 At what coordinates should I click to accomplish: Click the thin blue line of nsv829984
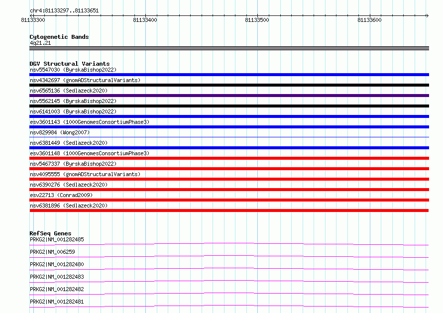[229, 137]
